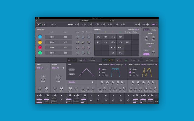Viewport: 194px width, 121px height.
Task: Open the TRIANGLE waveform dropdown
Action: (x=72, y=82)
